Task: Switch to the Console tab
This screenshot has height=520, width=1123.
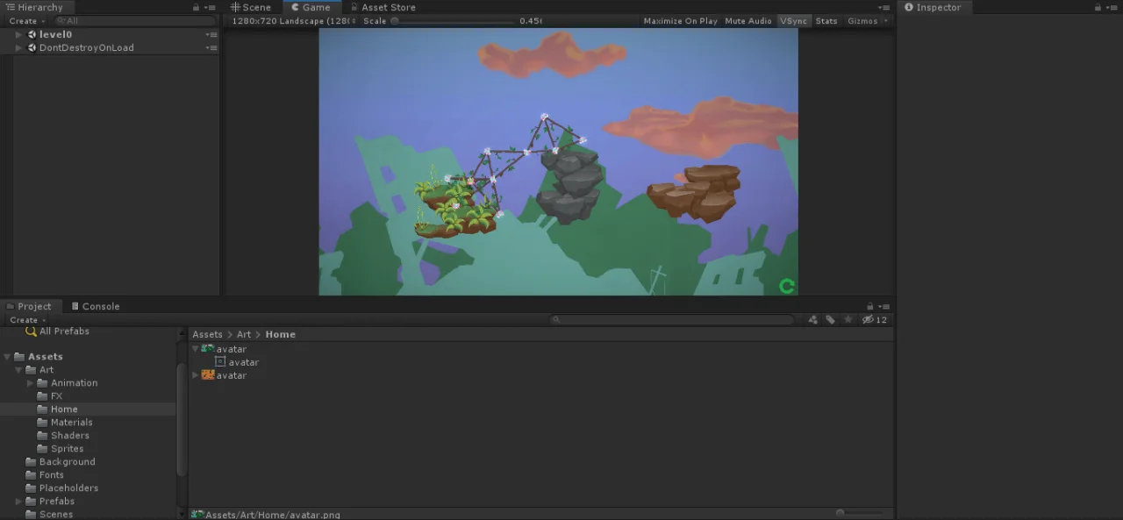Action: (95, 306)
